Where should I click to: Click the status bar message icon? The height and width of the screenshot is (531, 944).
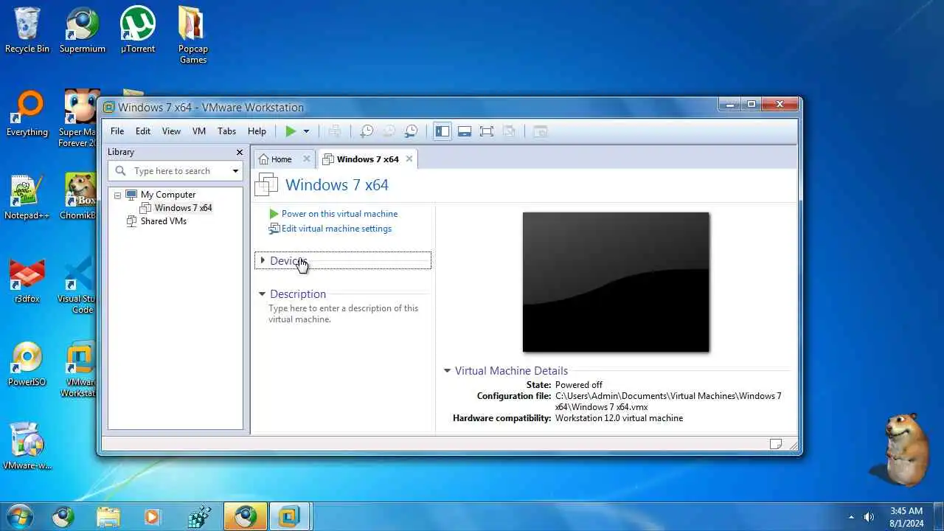(x=776, y=444)
